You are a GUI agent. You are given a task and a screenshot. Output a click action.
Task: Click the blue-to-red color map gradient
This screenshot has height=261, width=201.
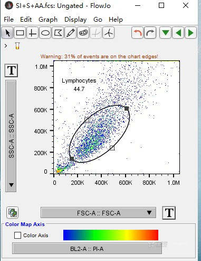click(111, 235)
